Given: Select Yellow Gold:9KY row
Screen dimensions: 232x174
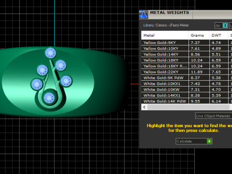Looking at the screenshot, I should click(x=187, y=43).
